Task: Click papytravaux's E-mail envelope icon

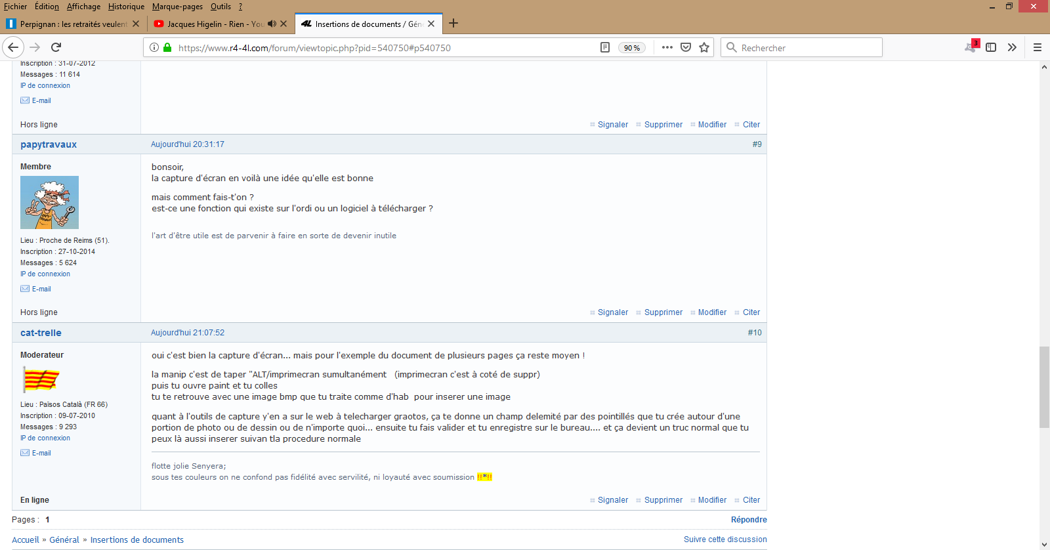Action: click(x=25, y=289)
